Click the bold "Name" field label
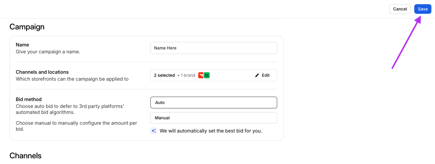The width and height of the screenshot is (435, 164). tap(23, 45)
